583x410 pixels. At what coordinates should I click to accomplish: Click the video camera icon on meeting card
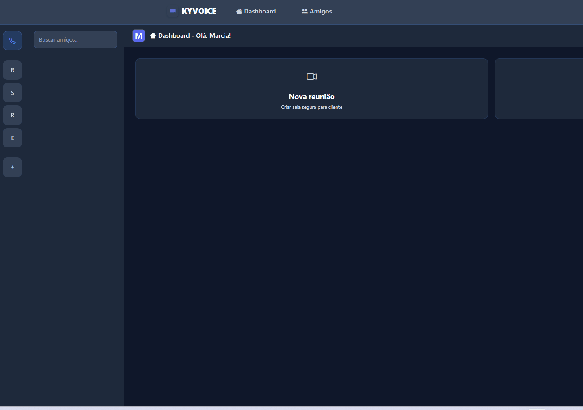pyautogui.click(x=311, y=77)
